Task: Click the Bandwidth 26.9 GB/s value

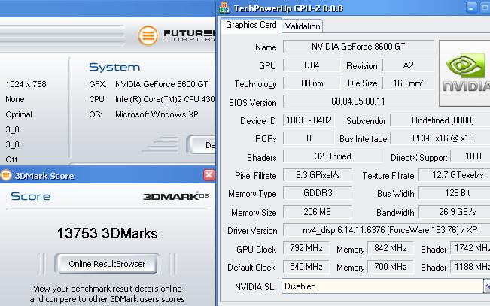Action: coord(455,212)
